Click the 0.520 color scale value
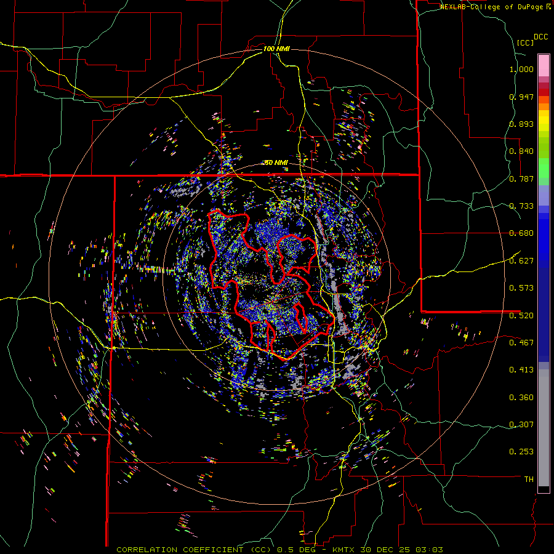This screenshot has width=554, height=554. 521,315
